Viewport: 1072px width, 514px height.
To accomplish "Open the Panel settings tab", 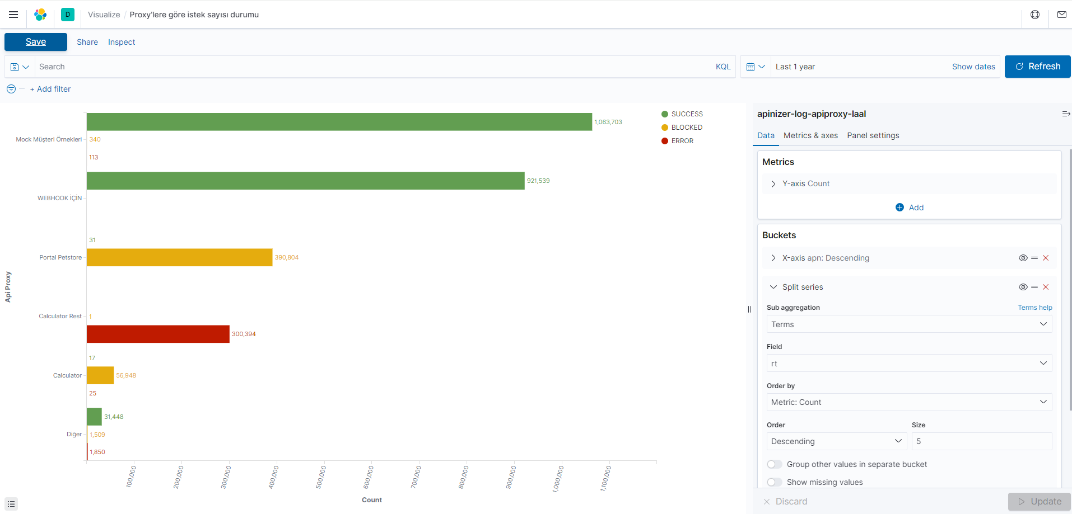I will click(873, 135).
